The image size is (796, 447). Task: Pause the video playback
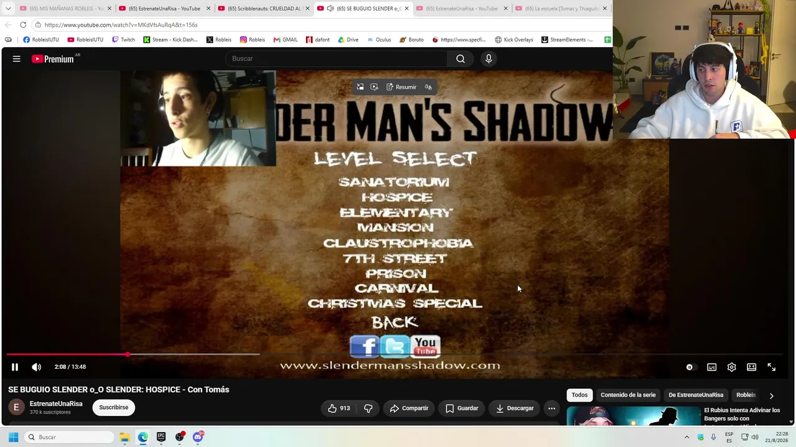pos(15,367)
